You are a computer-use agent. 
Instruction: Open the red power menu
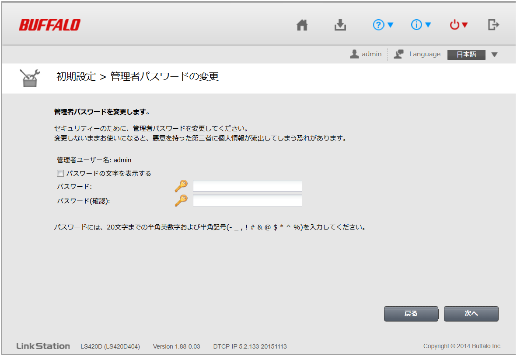pyautogui.click(x=459, y=25)
